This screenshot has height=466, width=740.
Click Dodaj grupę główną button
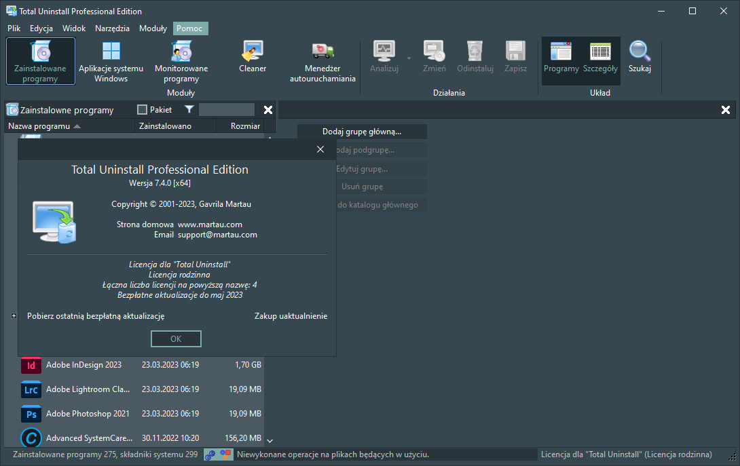[x=362, y=132]
